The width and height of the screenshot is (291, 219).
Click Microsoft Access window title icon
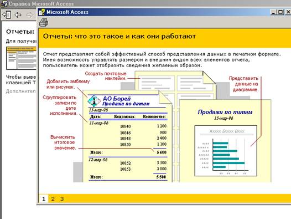pyautogui.click(x=41, y=12)
